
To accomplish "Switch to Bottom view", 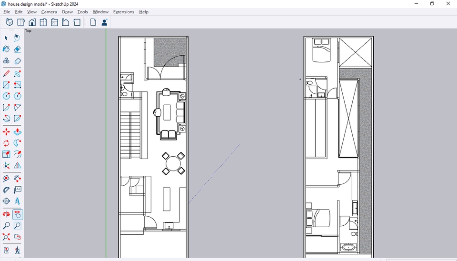I will coord(77,22).
